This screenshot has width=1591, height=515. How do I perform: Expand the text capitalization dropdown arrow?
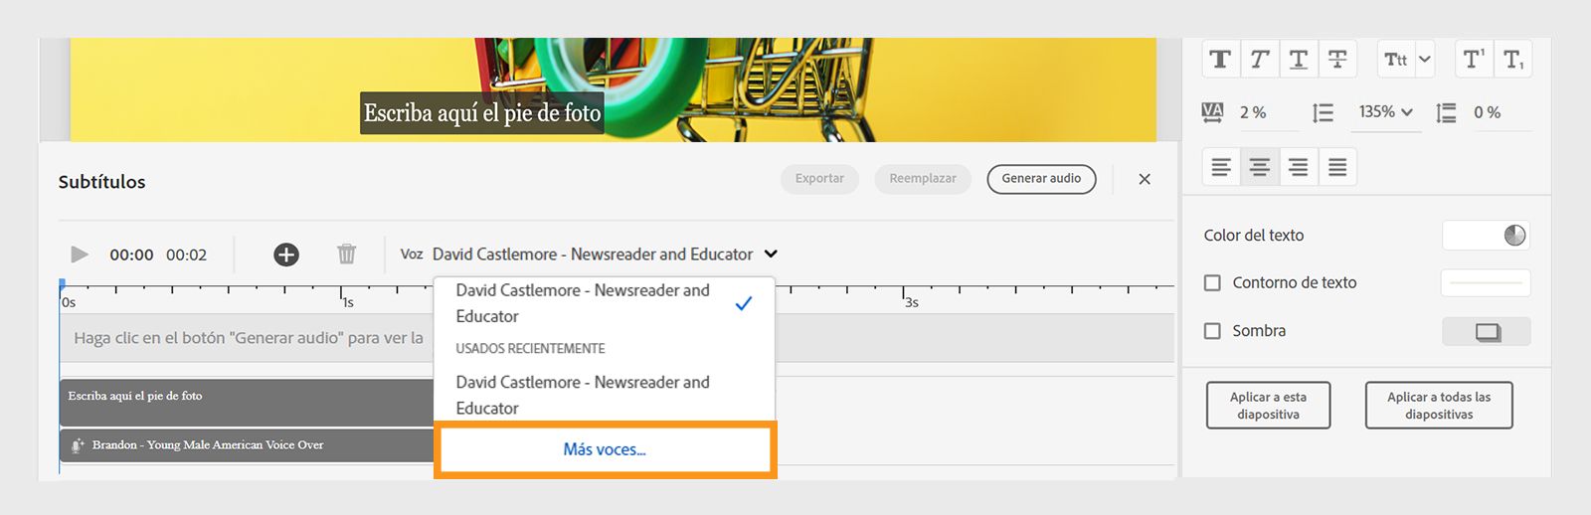point(1425,60)
